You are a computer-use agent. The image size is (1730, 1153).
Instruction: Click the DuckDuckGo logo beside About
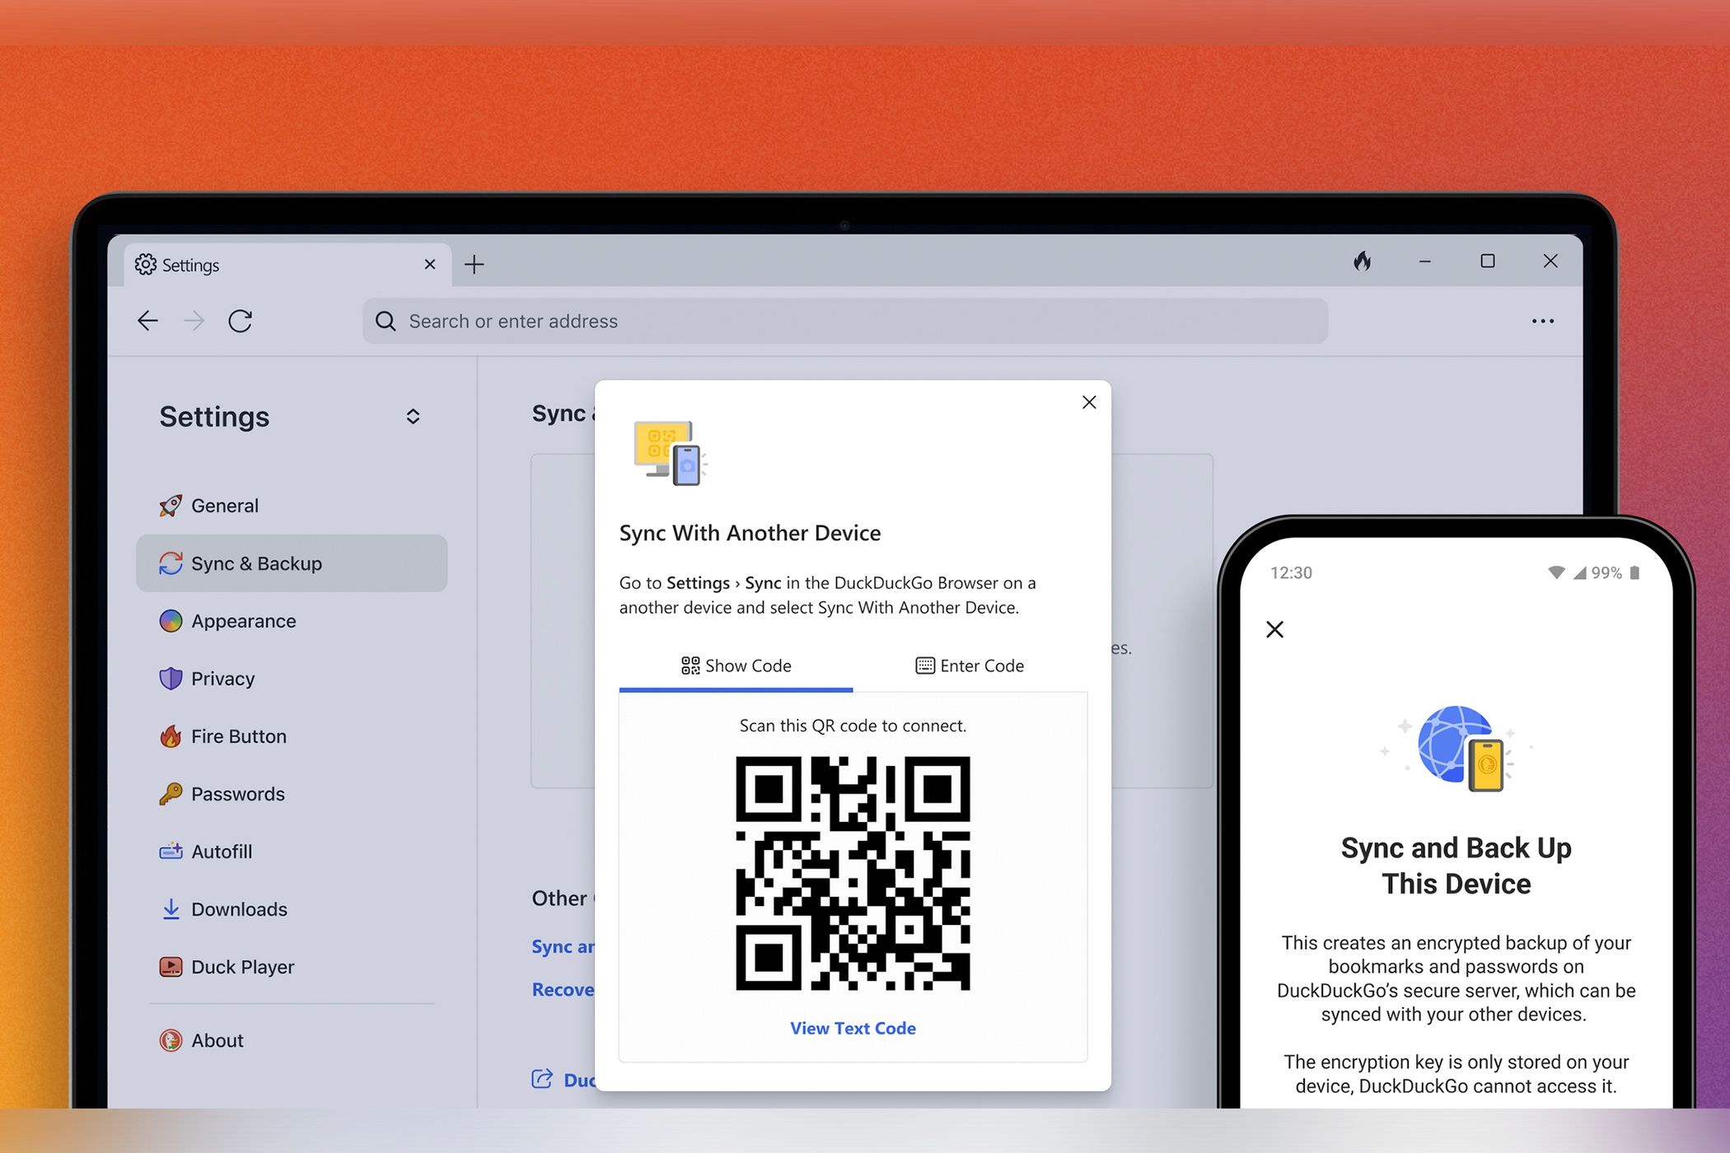coord(171,1040)
